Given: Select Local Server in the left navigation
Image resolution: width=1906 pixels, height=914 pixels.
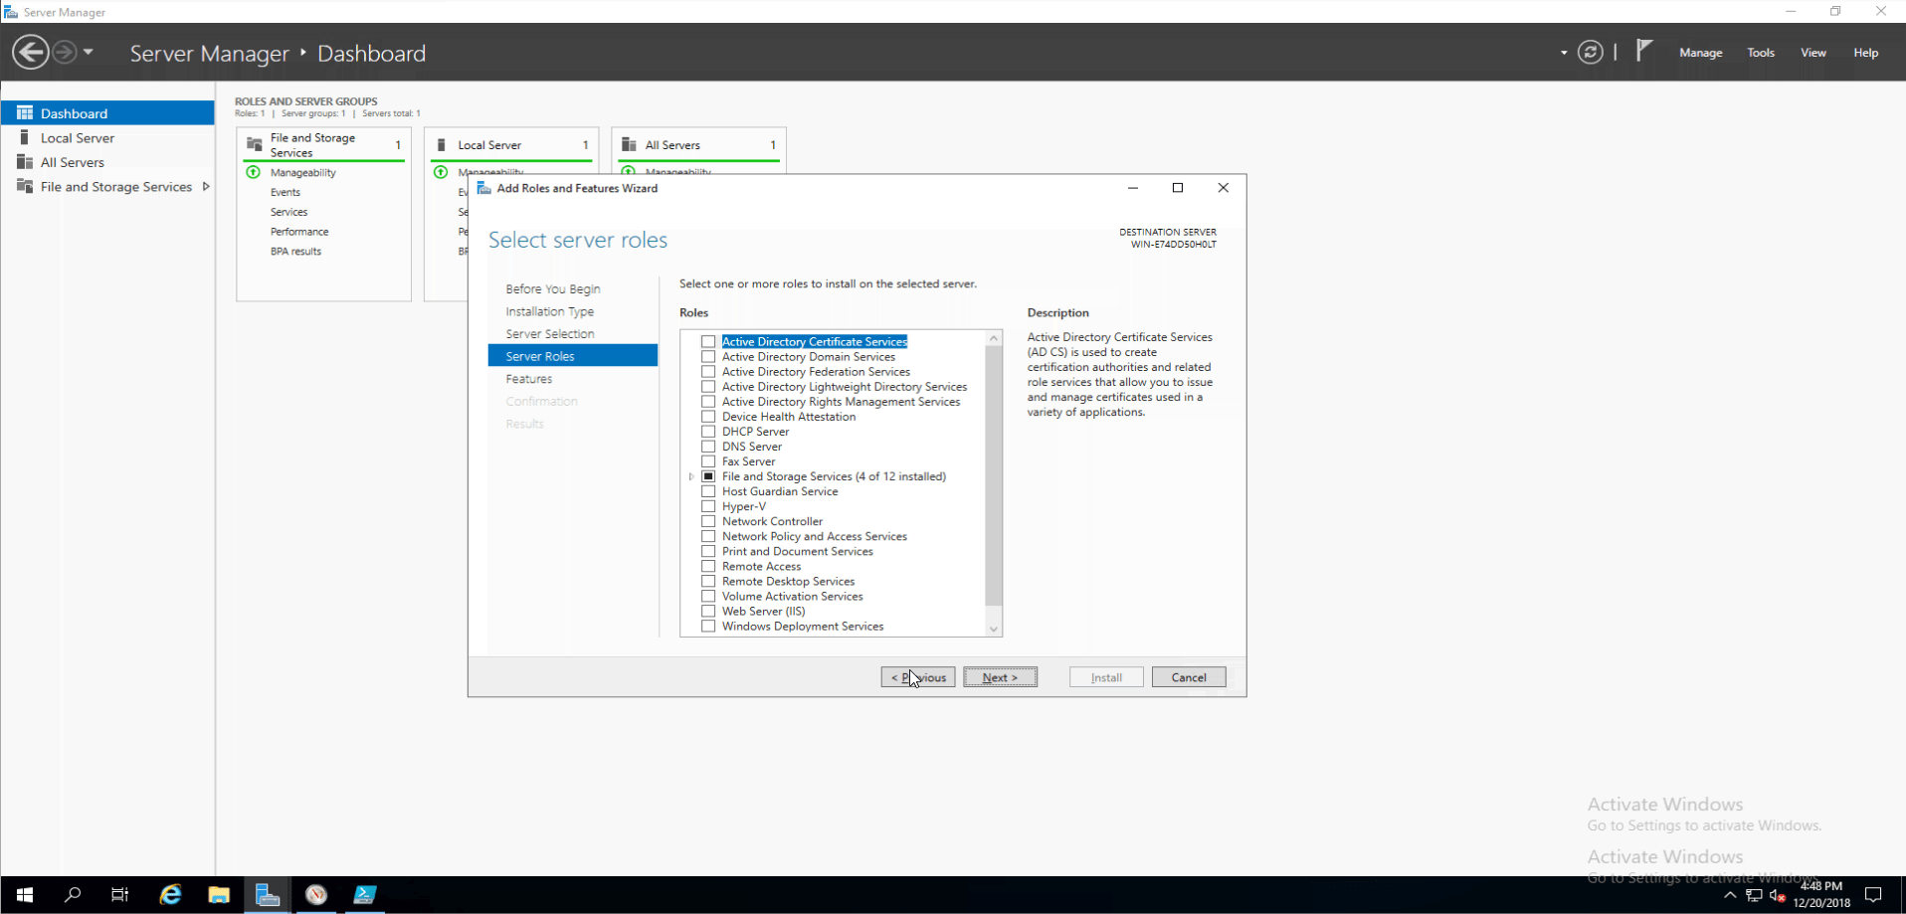Looking at the screenshot, I should point(107,138).
